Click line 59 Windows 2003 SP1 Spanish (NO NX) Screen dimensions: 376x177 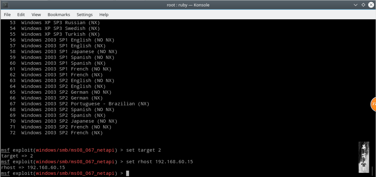click(62, 57)
